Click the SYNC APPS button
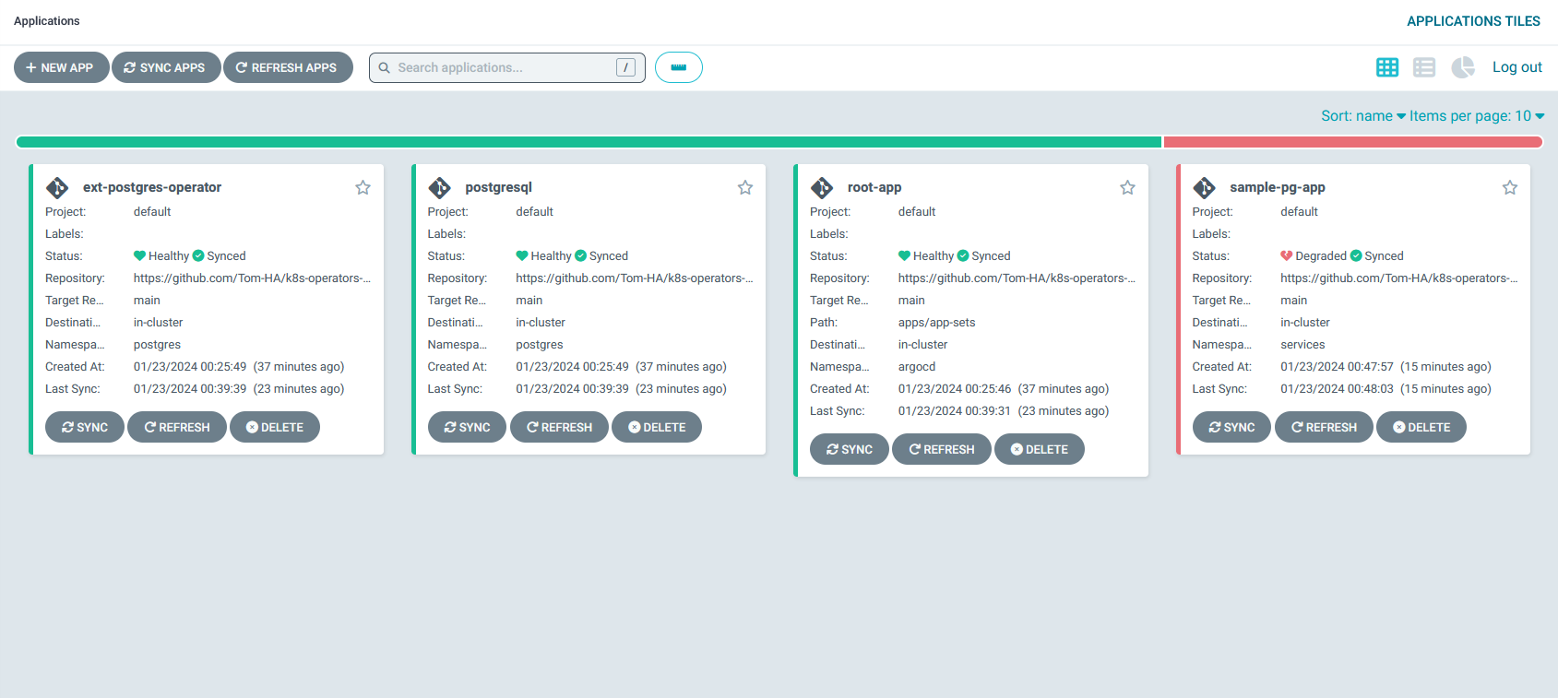Screen dimensions: 1558x698 [x=166, y=67]
